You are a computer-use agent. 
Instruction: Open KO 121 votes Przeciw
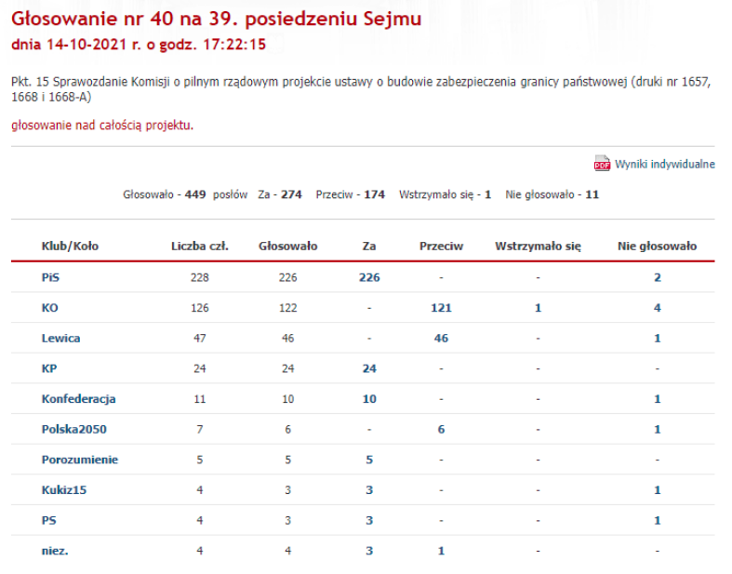click(x=441, y=308)
